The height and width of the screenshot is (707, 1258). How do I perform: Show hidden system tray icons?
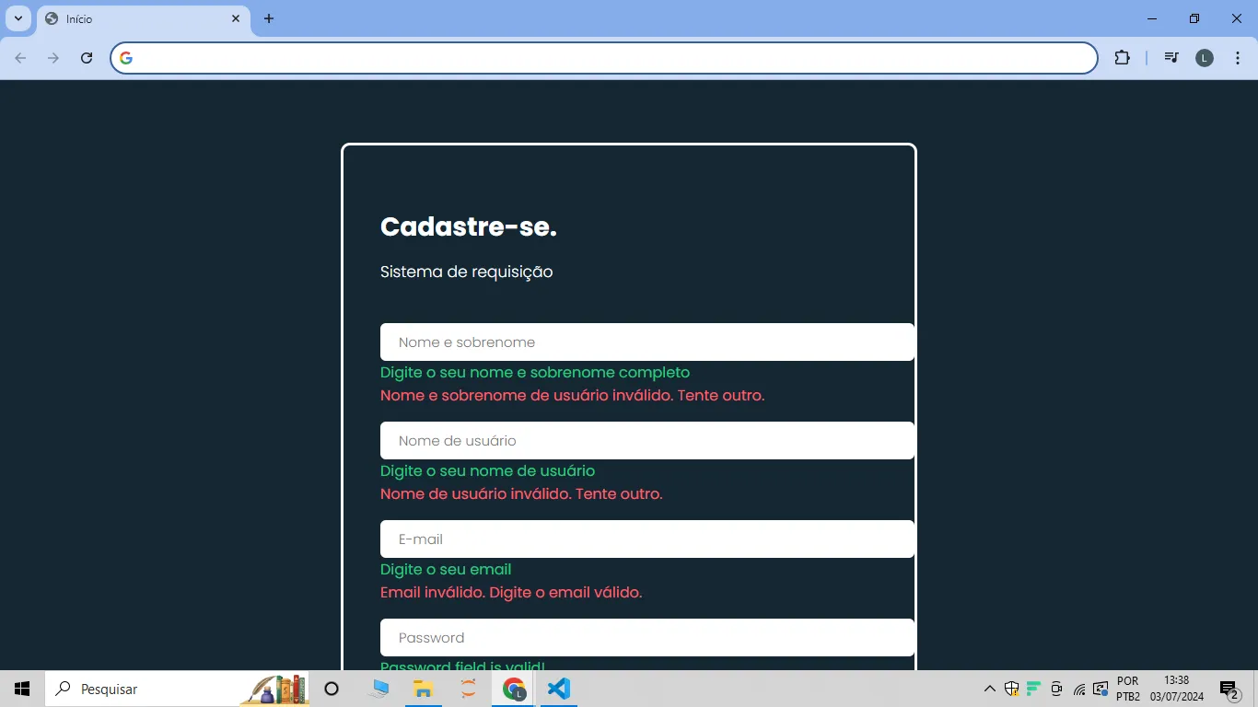pos(990,689)
